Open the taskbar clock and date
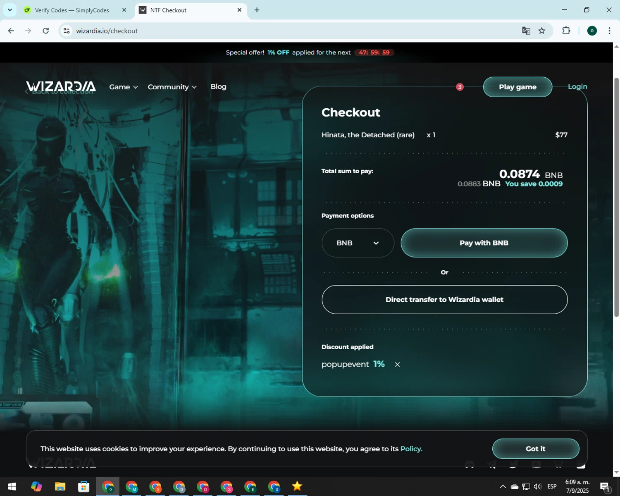This screenshot has width=620, height=496. click(577, 486)
